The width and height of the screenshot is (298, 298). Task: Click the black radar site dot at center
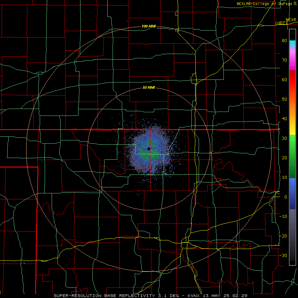pyautogui.click(x=149, y=149)
